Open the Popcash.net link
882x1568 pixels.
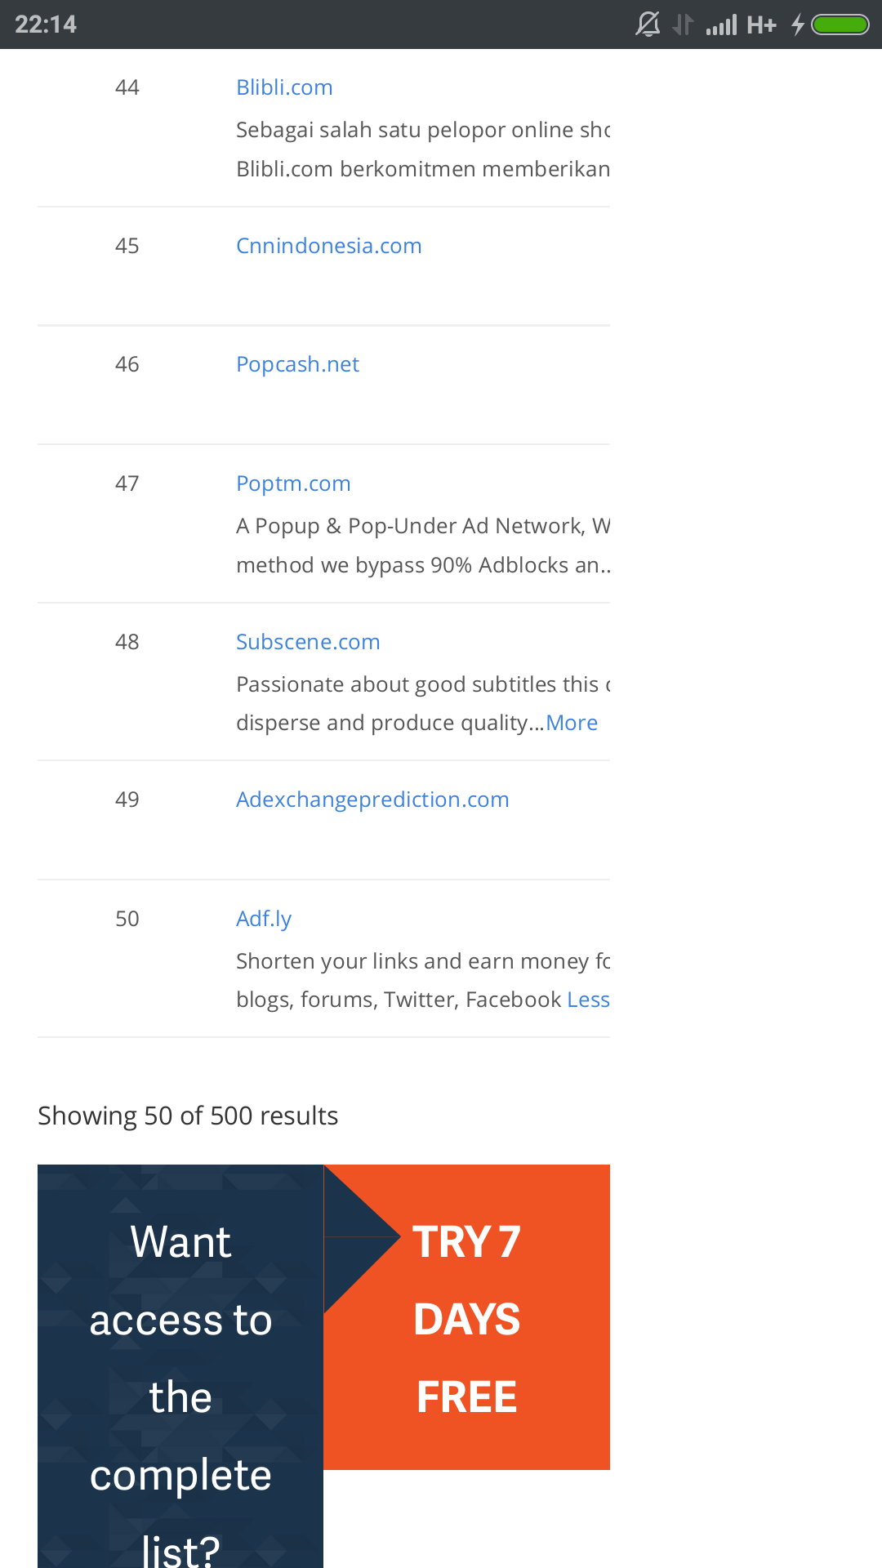pos(297,364)
